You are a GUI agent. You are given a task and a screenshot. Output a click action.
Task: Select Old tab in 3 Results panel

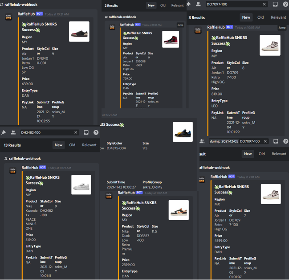pyautogui.click(x=261, y=17)
